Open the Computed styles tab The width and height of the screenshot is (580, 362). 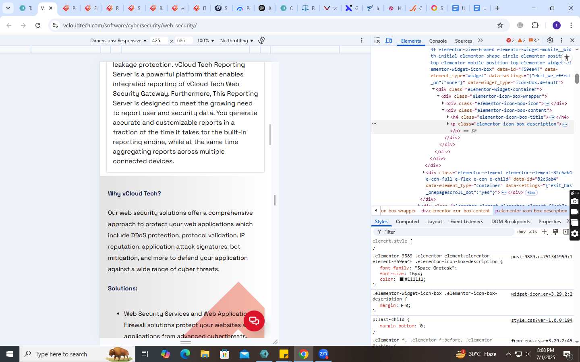click(x=407, y=222)
